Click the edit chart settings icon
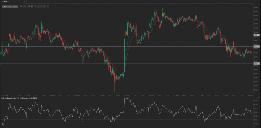 point(45,6)
